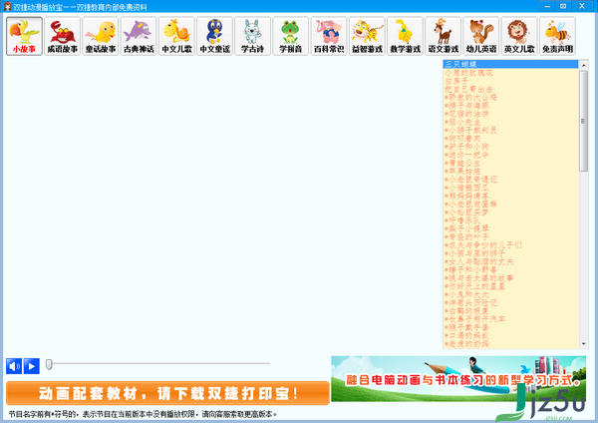The height and width of the screenshot is (423, 598).
Task: Close the 双捷动漫播放宝 window
Action: [582, 6]
